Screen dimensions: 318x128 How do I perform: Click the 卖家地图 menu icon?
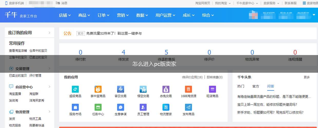tap(304, 3)
